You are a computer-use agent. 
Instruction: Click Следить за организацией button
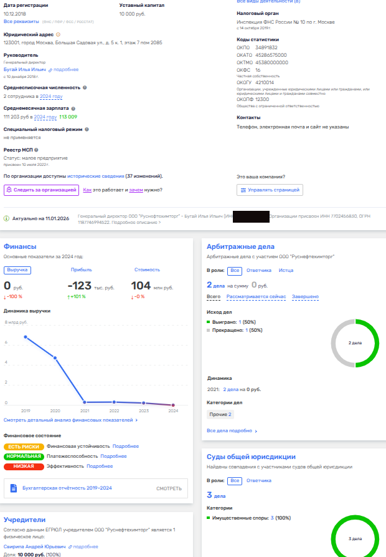(41, 190)
